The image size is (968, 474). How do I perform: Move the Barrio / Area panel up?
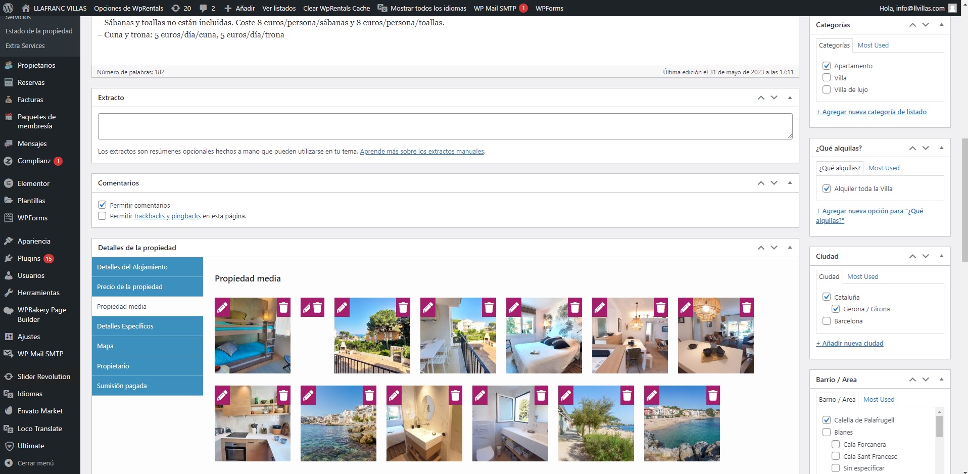(x=912, y=380)
